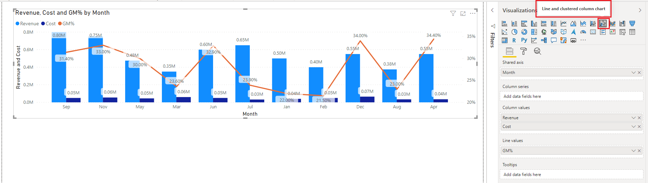Click the Revenue legend item
The width and height of the screenshot is (648, 183).
coord(27,23)
